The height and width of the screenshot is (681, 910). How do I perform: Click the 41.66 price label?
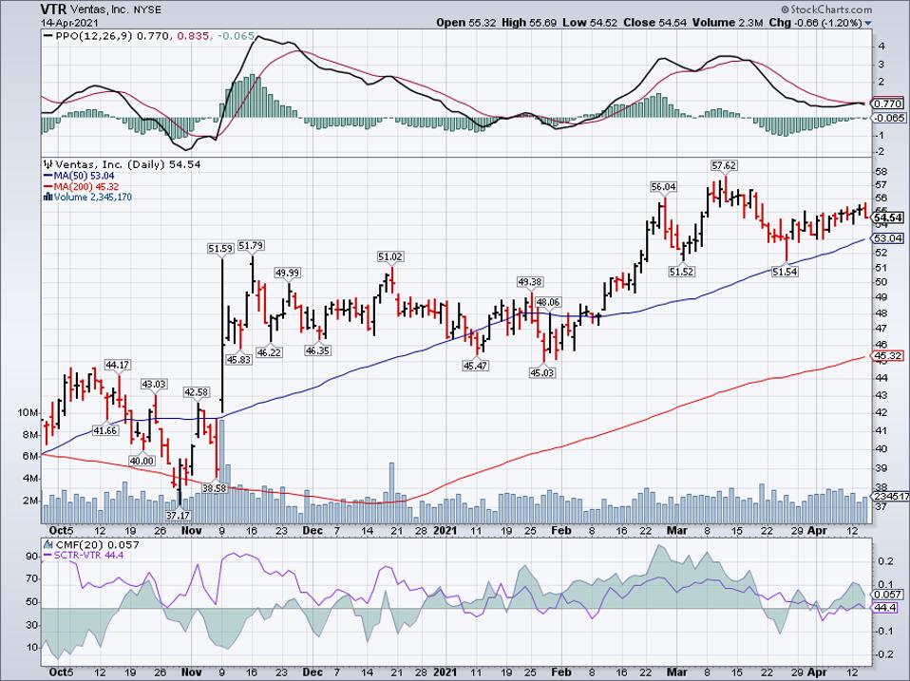(x=105, y=430)
